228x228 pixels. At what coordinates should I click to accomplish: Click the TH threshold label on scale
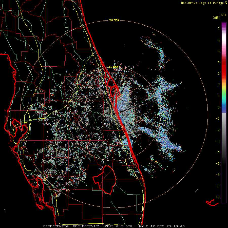point(218,197)
